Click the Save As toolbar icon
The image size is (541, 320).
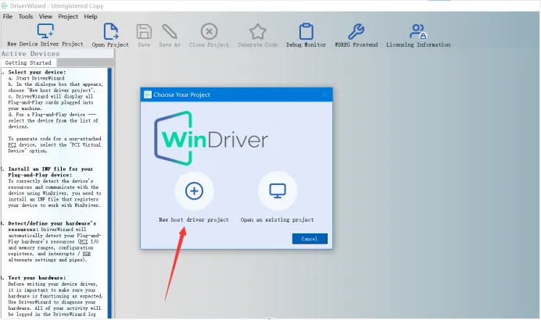coord(170,32)
